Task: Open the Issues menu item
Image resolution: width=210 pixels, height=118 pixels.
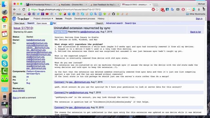Action: click(59, 19)
